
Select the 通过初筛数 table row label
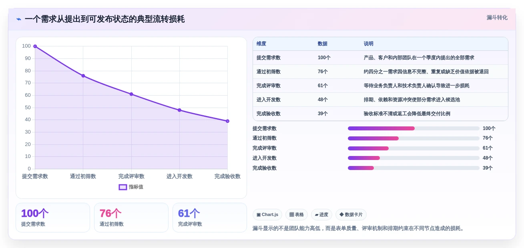click(x=269, y=72)
